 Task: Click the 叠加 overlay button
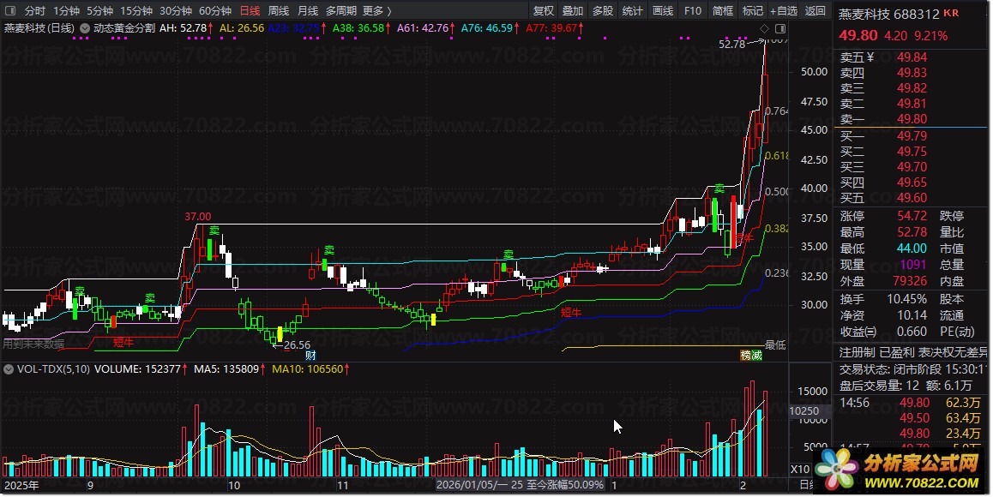(573, 11)
